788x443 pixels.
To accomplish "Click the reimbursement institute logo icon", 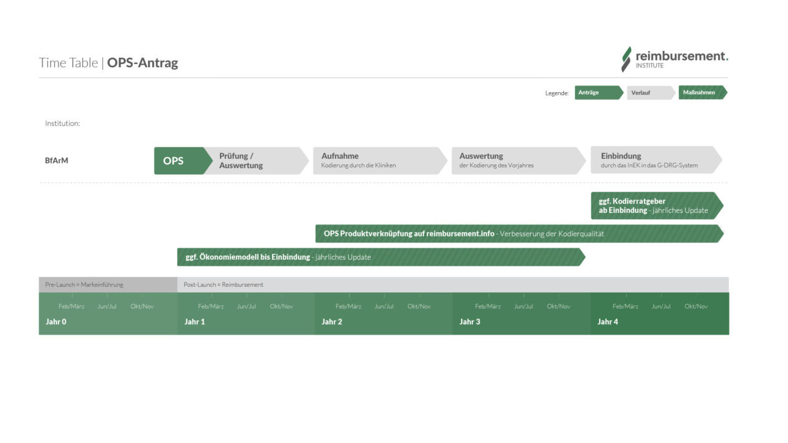I will tap(626, 59).
